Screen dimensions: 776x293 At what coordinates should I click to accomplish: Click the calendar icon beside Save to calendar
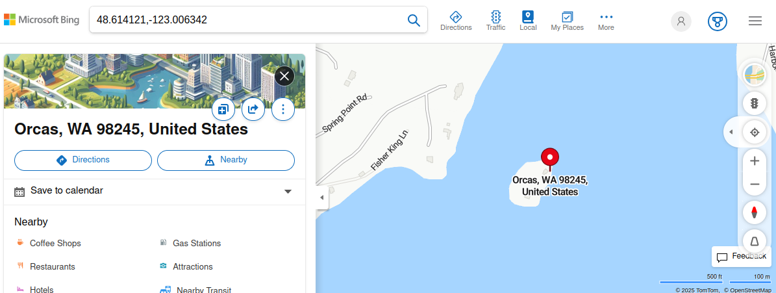point(19,192)
